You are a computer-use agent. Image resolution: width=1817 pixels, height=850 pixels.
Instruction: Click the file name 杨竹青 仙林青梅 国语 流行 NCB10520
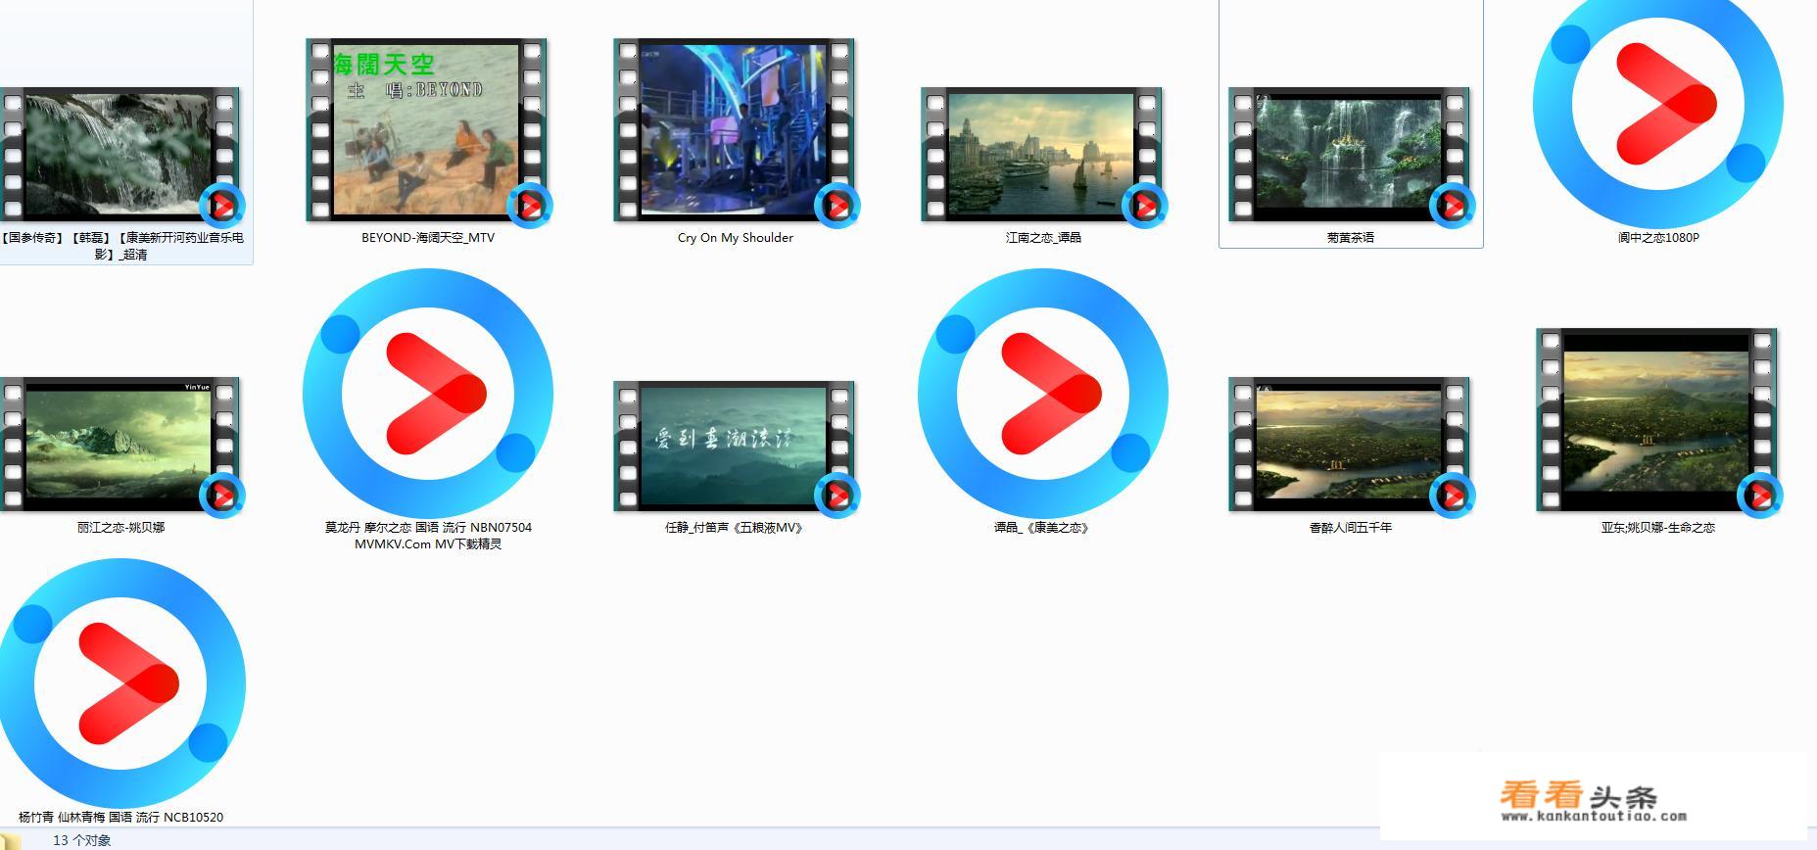[120, 817]
